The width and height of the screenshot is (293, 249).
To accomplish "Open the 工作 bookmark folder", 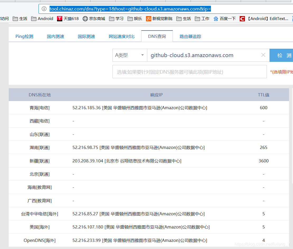I will pos(202,19).
